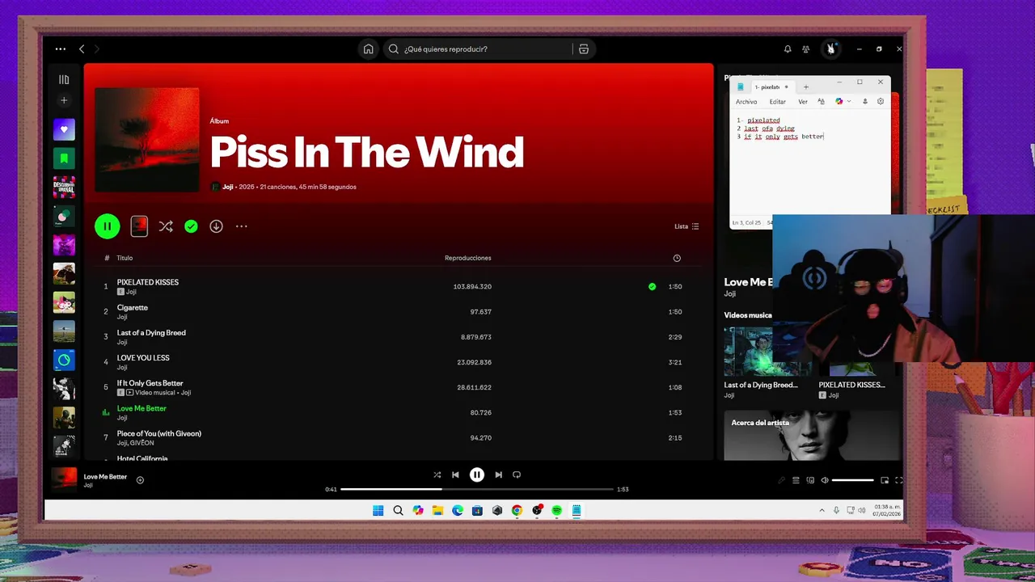The image size is (1035, 582).
Task: Toggle shuffle for the album
Action: (x=166, y=226)
